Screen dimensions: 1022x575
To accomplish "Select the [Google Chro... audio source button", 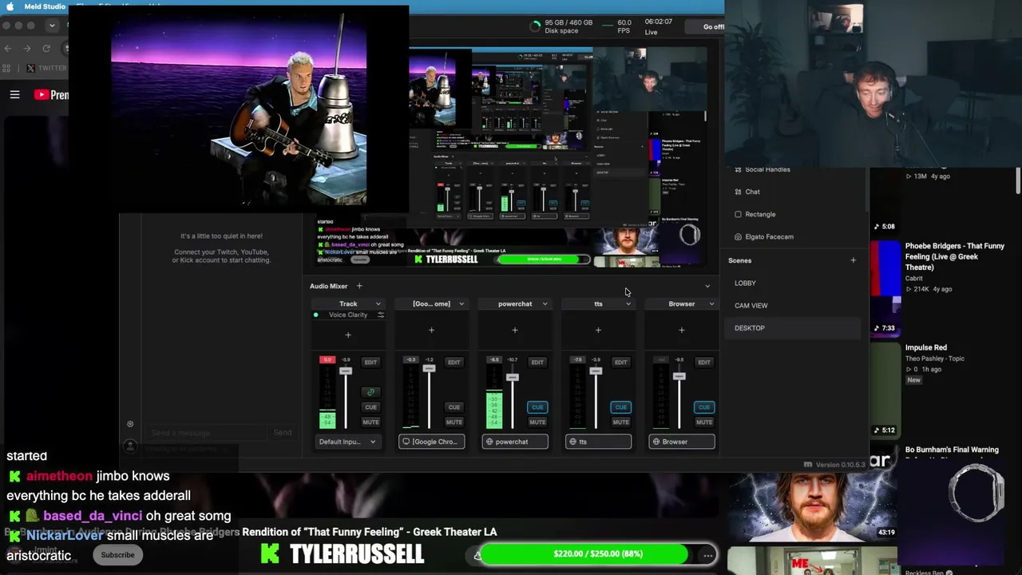I will click(431, 442).
